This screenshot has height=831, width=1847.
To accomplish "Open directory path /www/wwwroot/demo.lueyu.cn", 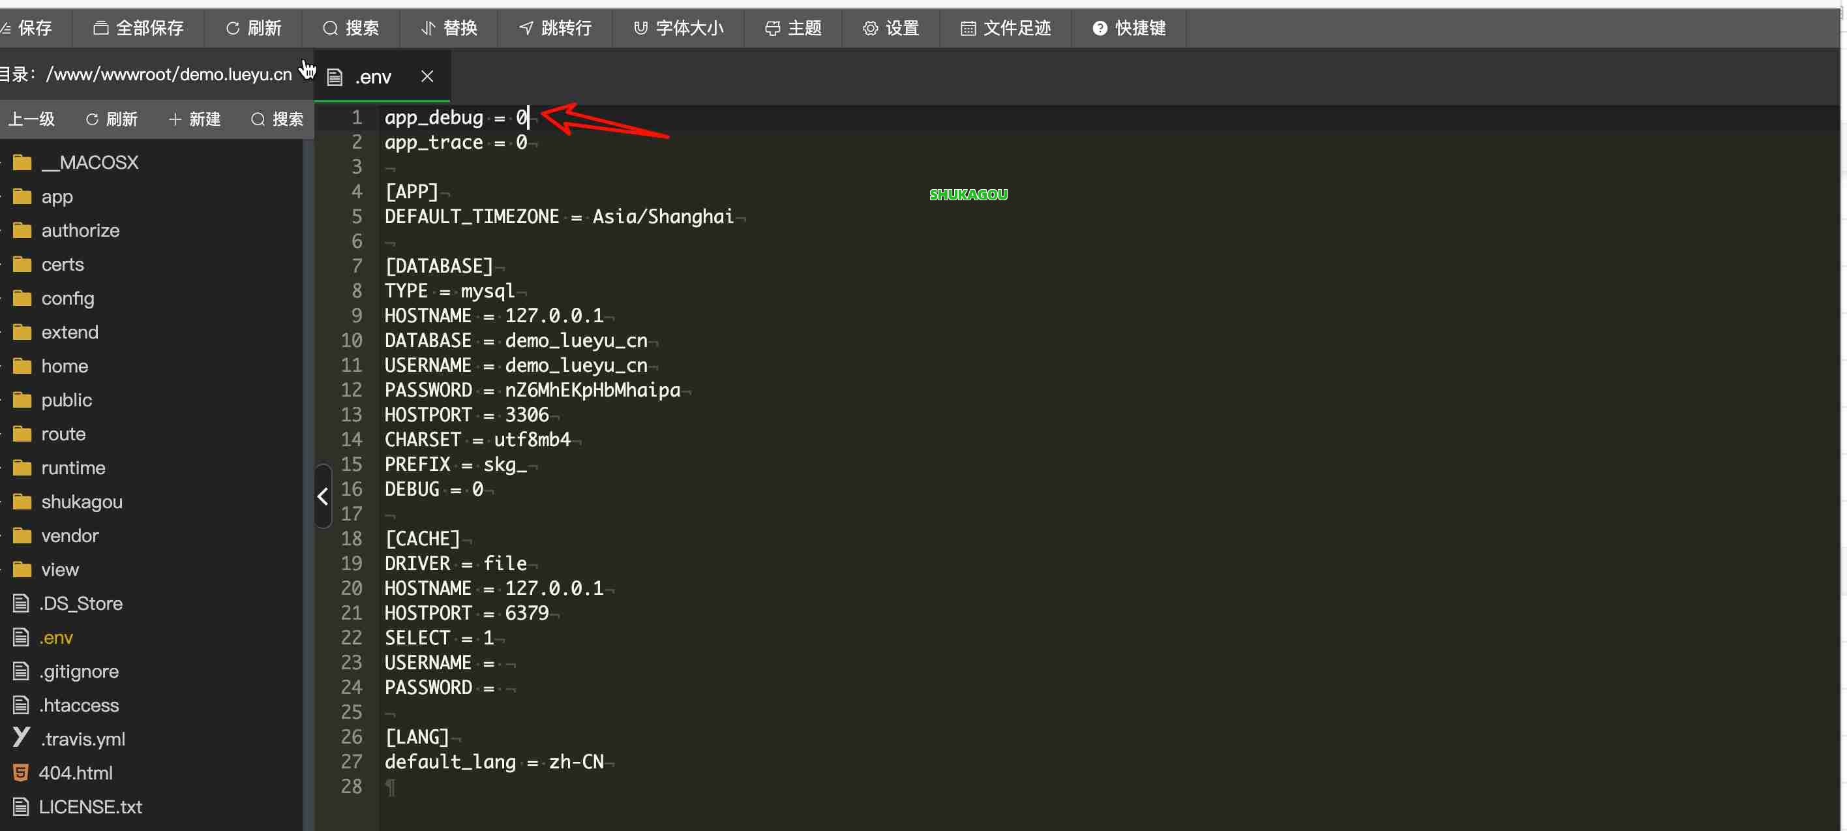I will pos(165,74).
